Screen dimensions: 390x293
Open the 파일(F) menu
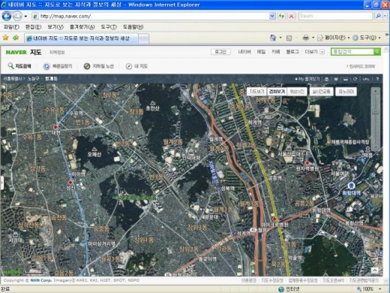[11, 27]
